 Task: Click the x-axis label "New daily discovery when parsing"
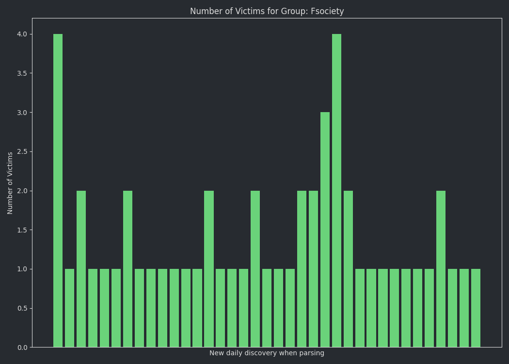pos(267,353)
